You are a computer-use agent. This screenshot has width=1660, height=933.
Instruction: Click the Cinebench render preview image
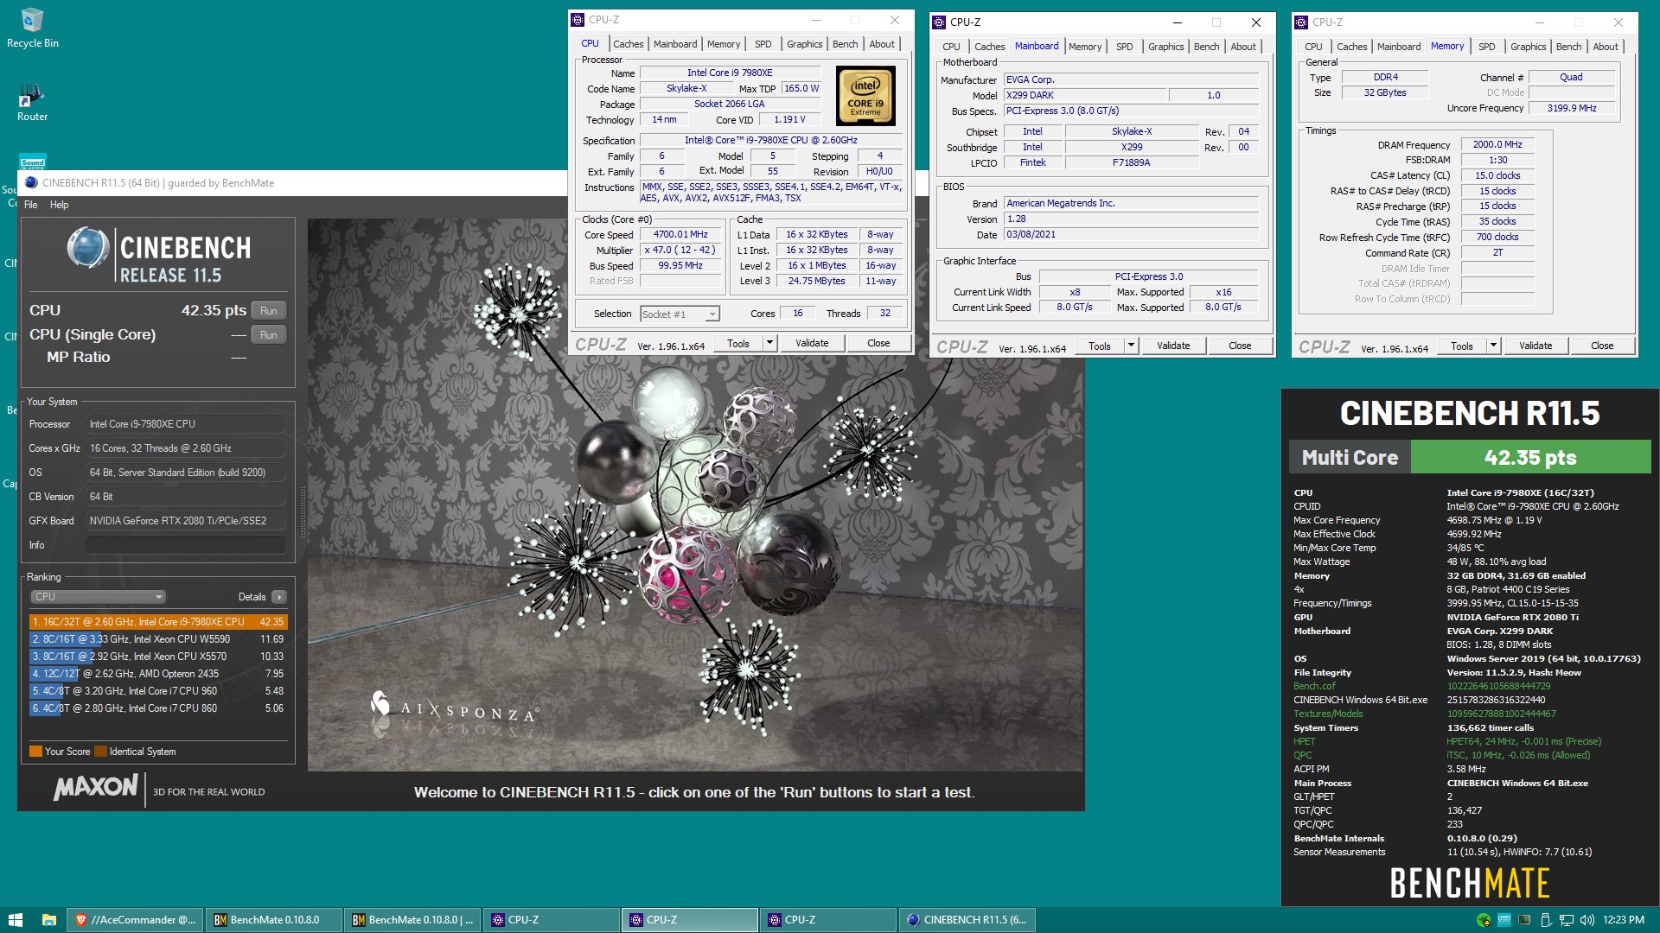(x=695, y=494)
